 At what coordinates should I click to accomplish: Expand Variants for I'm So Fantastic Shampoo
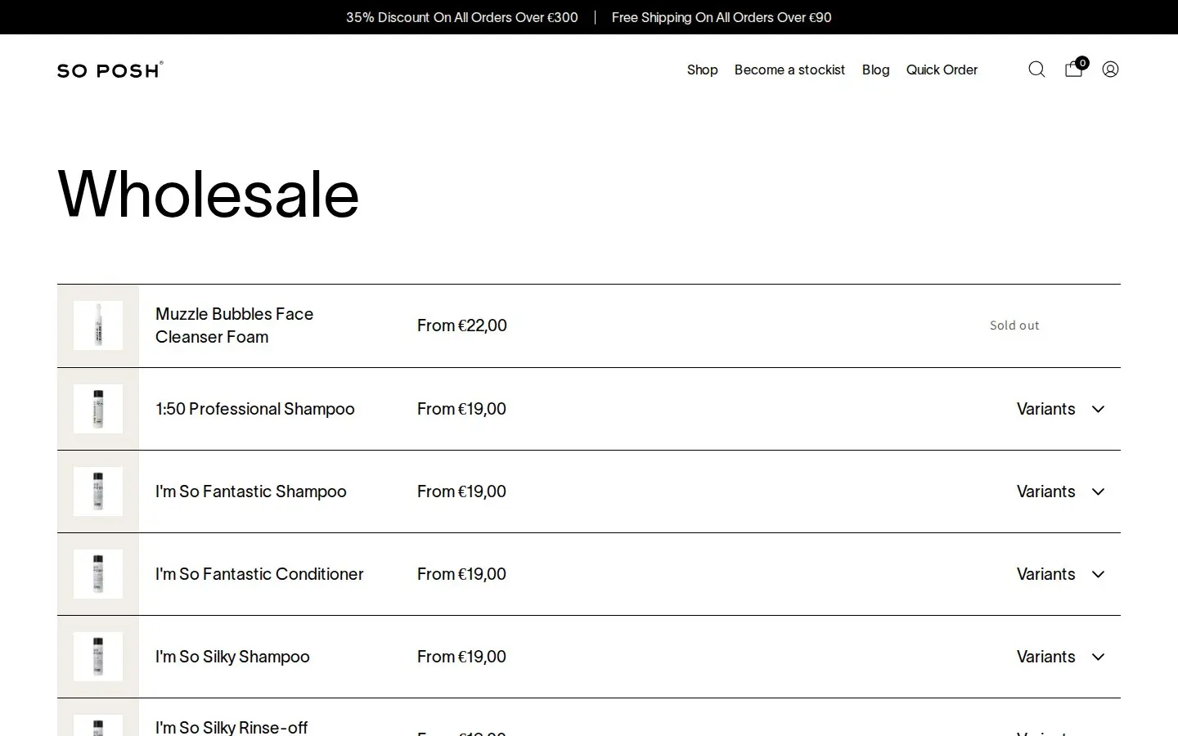[x=1060, y=491]
